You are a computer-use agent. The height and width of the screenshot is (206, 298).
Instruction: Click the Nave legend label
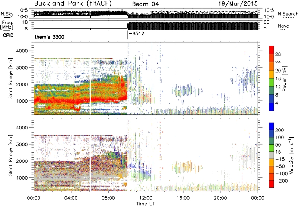283,26
